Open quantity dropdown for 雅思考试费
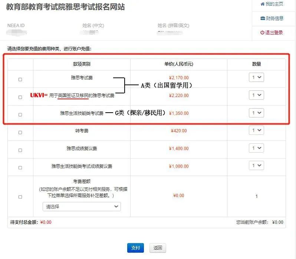296x259 pixels. pyautogui.click(x=256, y=77)
